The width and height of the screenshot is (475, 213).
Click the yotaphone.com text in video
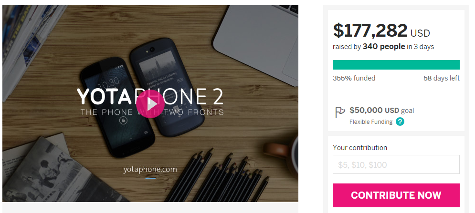pos(150,169)
